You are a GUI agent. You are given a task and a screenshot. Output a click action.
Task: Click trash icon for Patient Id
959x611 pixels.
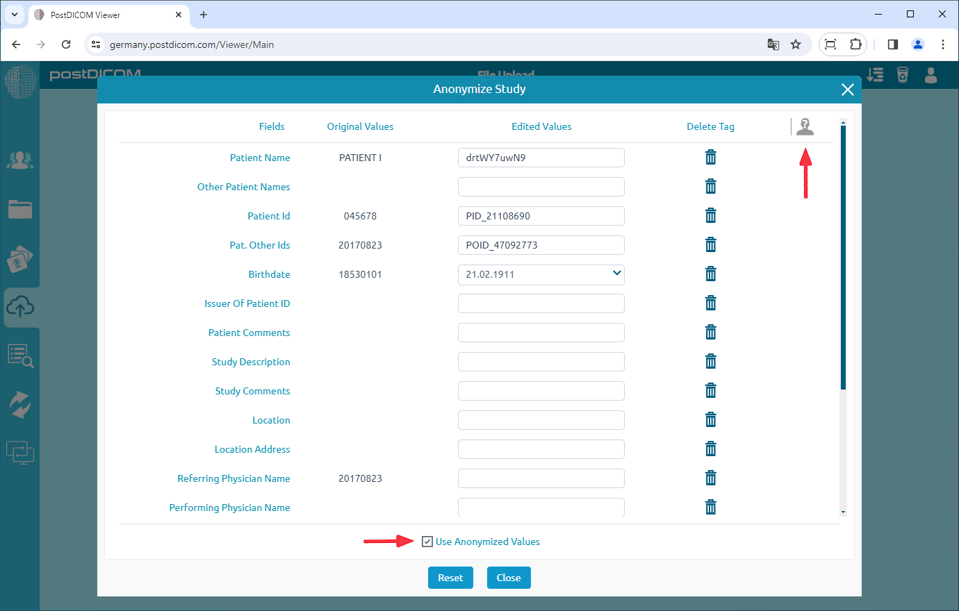pos(710,216)
